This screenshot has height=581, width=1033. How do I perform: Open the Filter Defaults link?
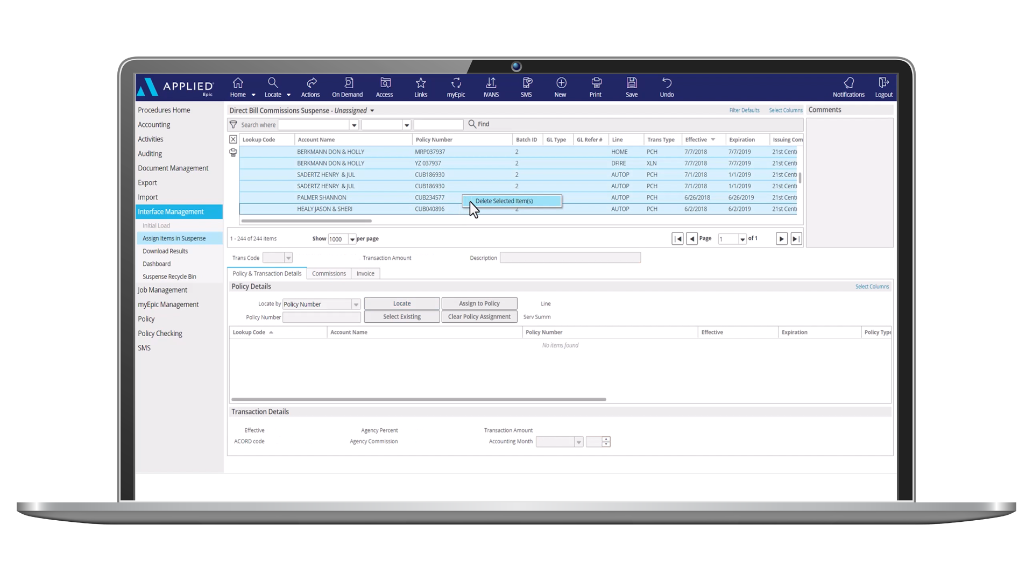tap(745, 110)
